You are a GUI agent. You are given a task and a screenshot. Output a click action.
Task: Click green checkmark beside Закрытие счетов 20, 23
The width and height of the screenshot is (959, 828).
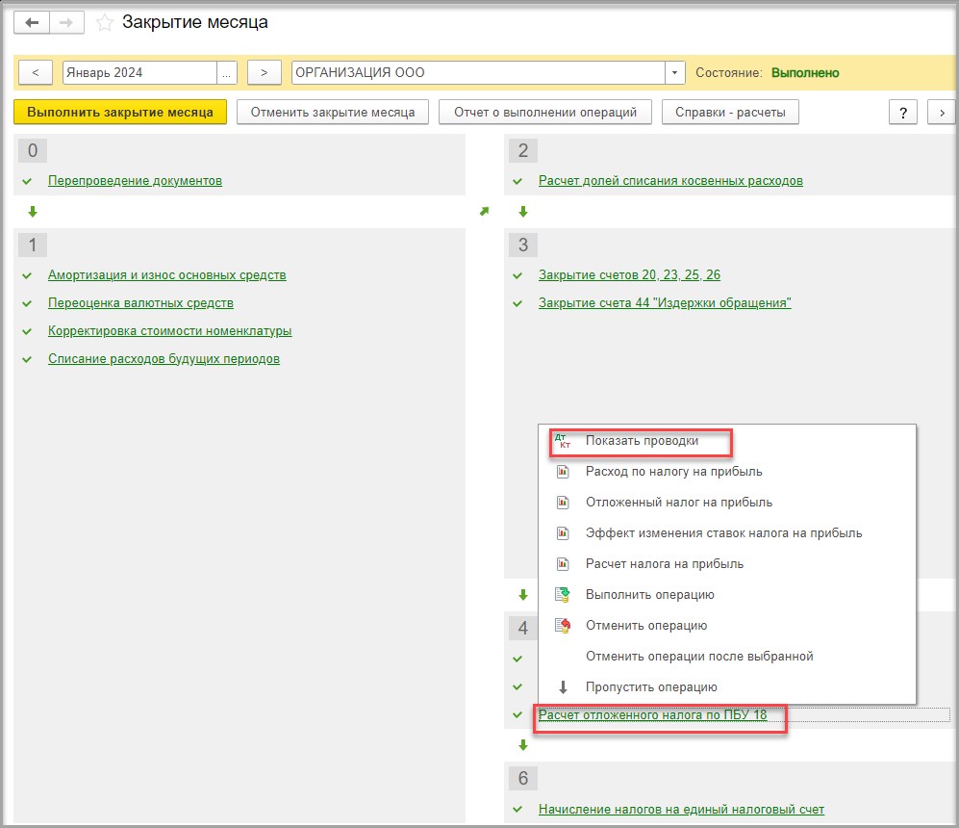(517, 275)
